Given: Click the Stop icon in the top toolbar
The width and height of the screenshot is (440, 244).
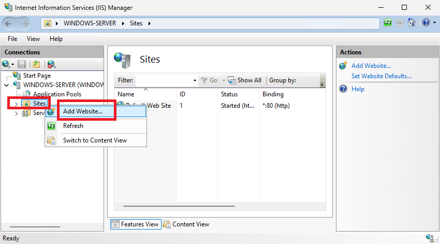Looking at the screenshot, I should 399,22.
